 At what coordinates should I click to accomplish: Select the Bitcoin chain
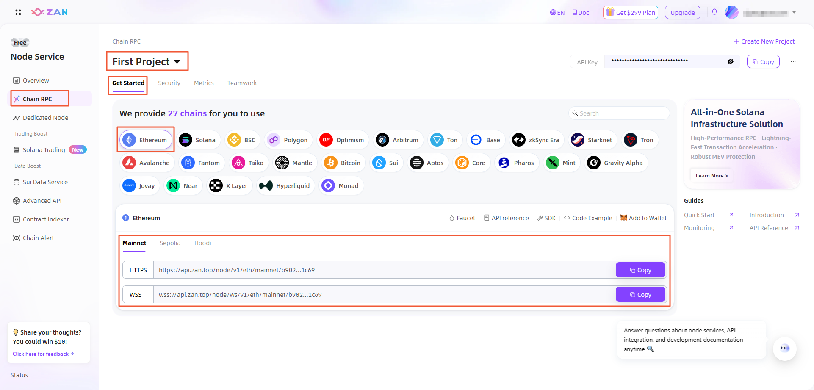[343, 163]
